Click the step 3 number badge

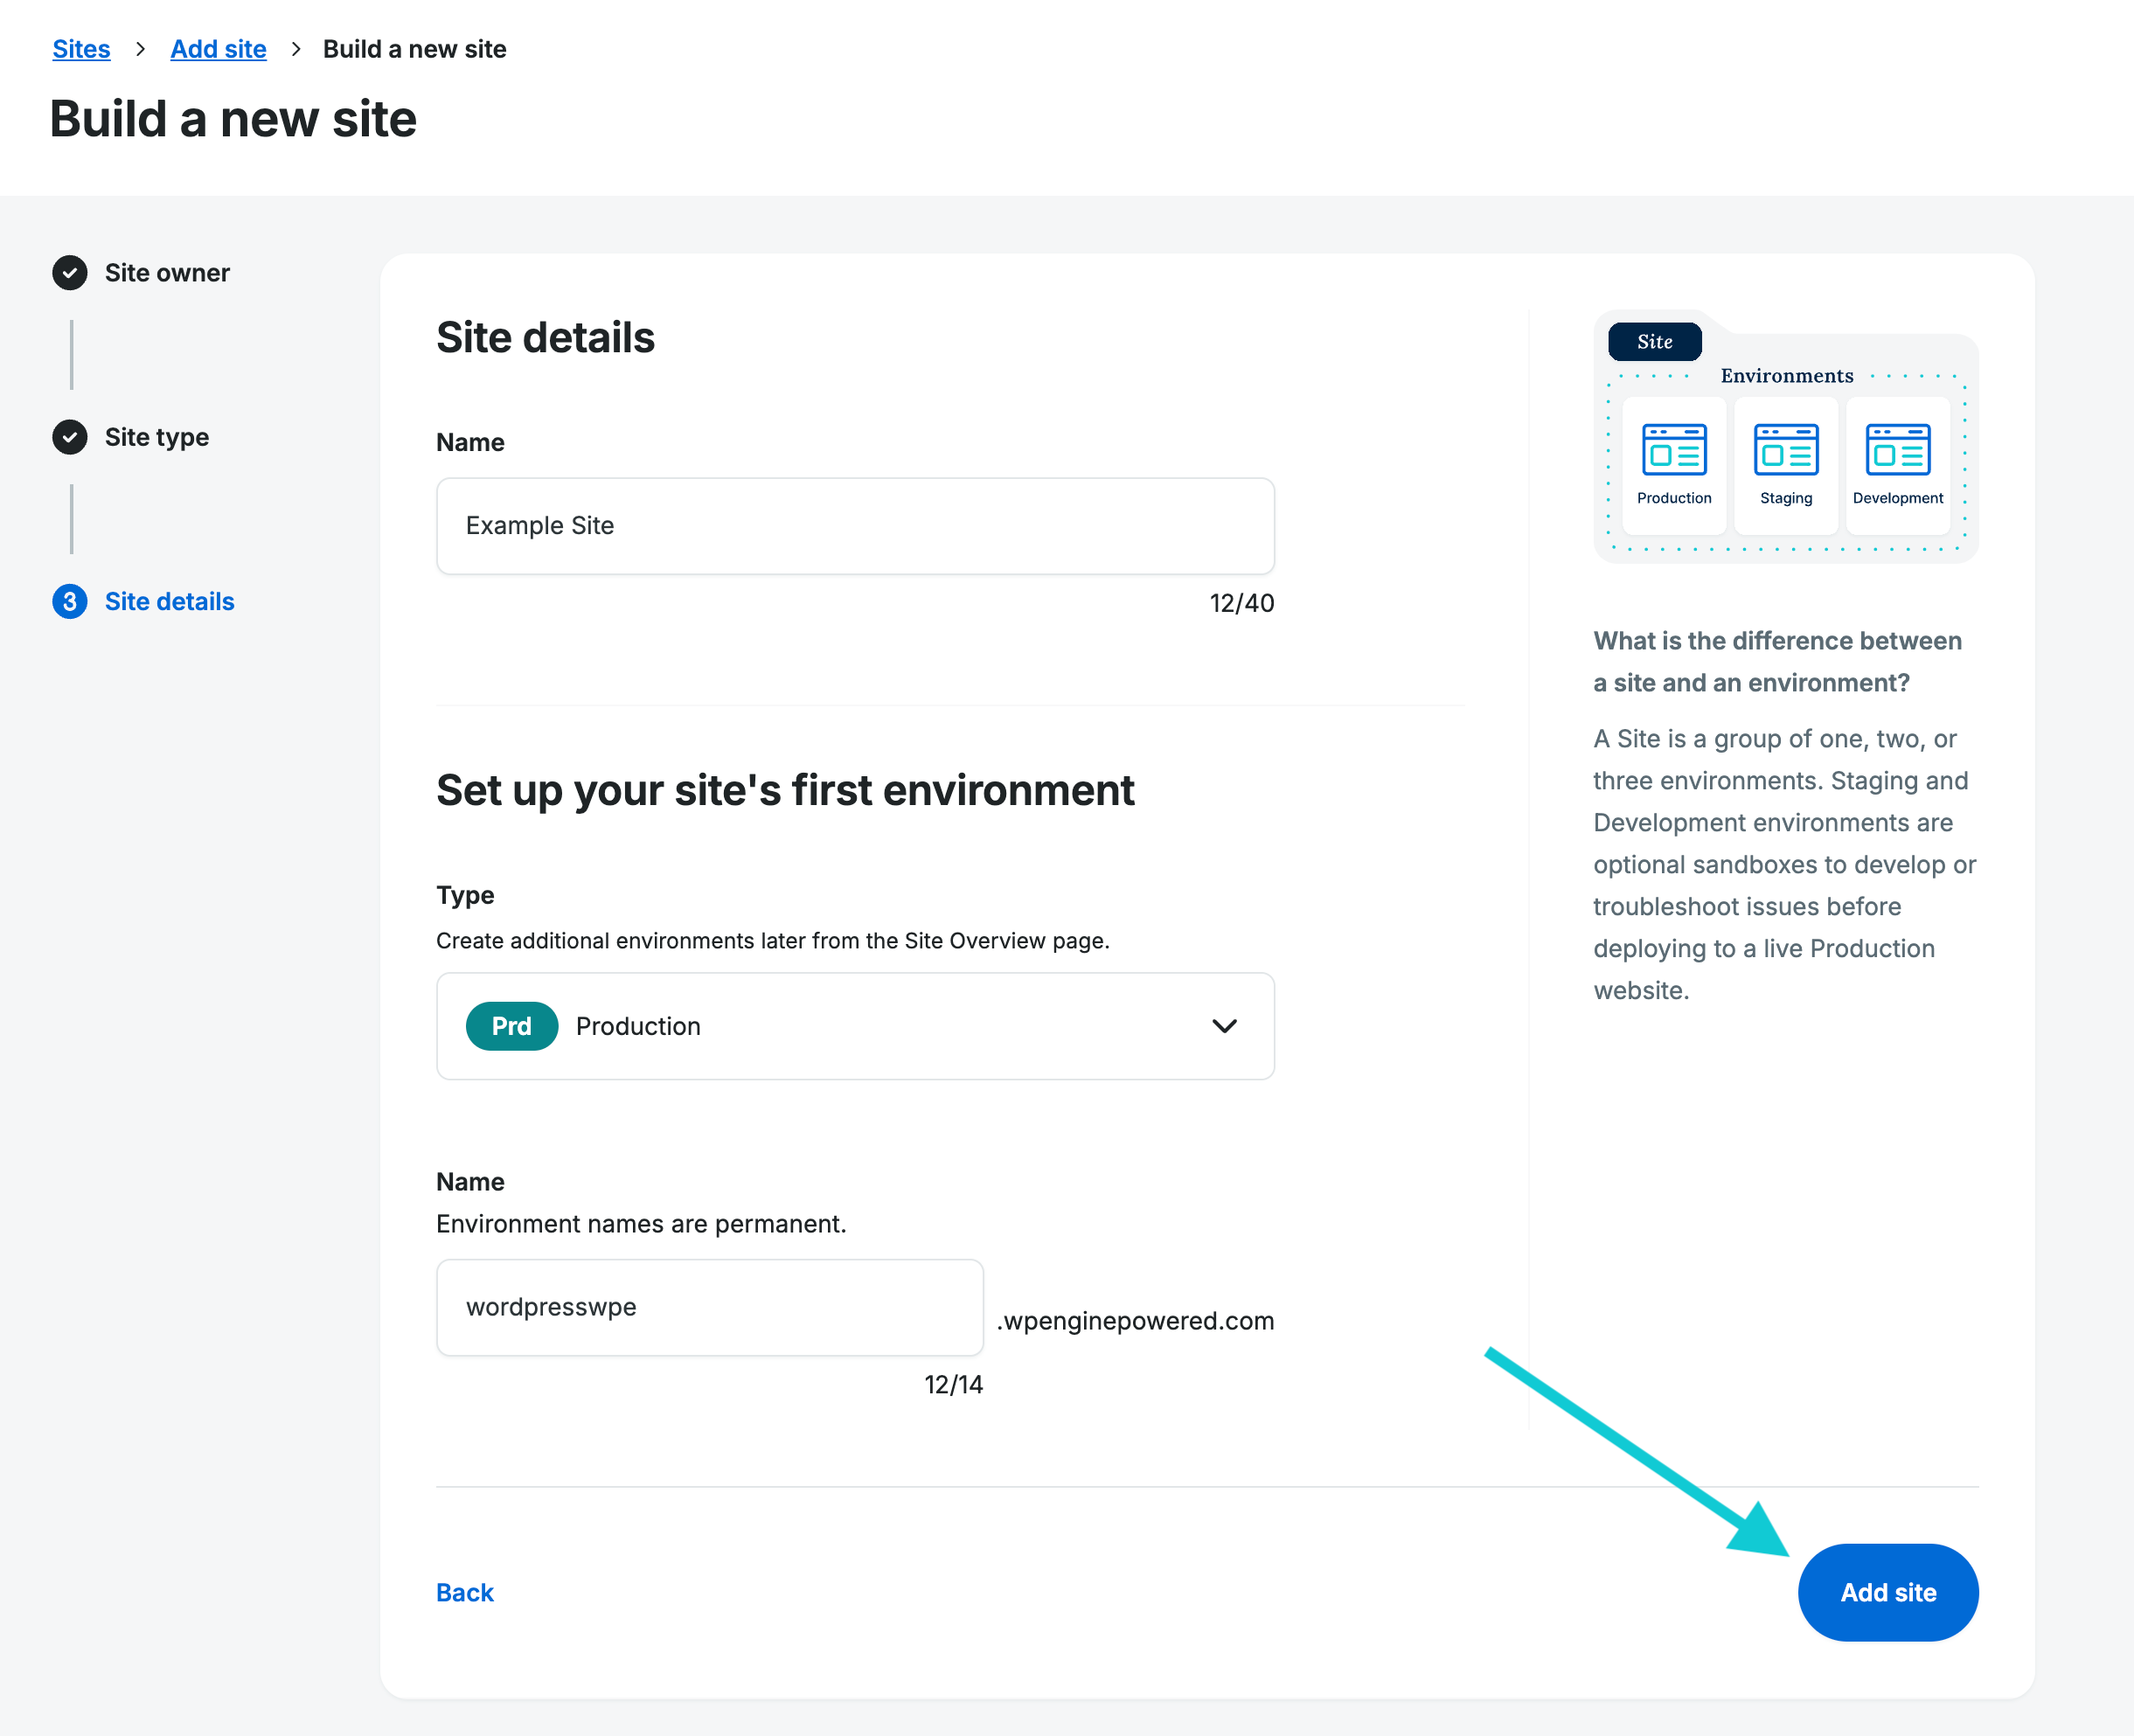click(69, 601)
